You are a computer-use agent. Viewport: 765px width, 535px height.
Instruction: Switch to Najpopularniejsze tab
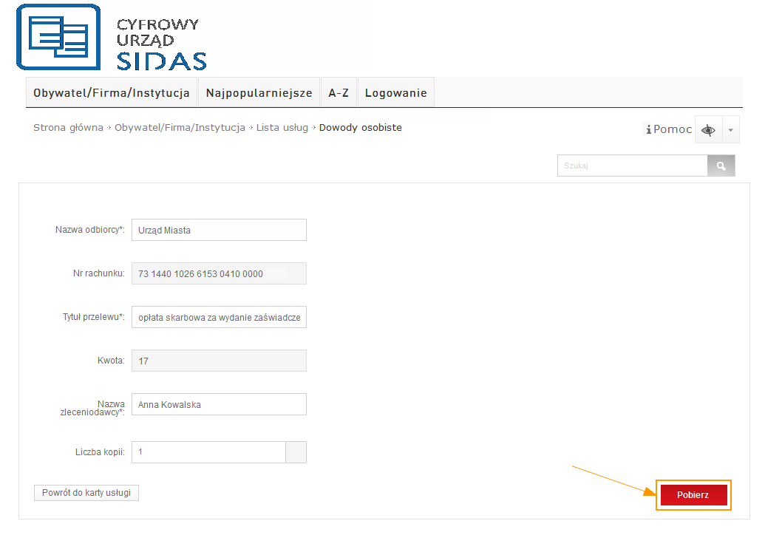pyautogui.click(x=259, y=93)
